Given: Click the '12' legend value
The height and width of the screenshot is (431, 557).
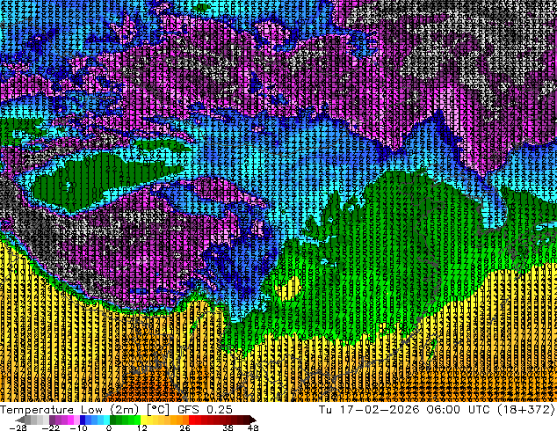Looking at the screenshot, I should 142,427.
